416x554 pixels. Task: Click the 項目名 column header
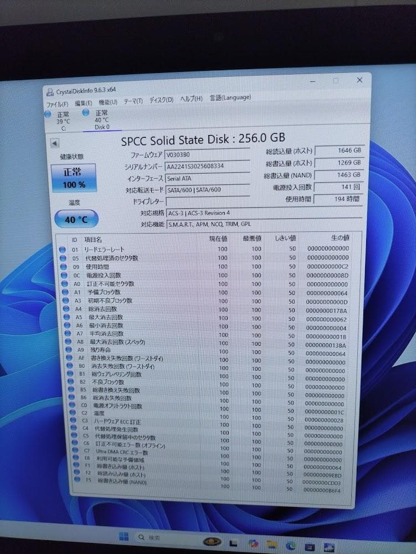coord(93,240)
